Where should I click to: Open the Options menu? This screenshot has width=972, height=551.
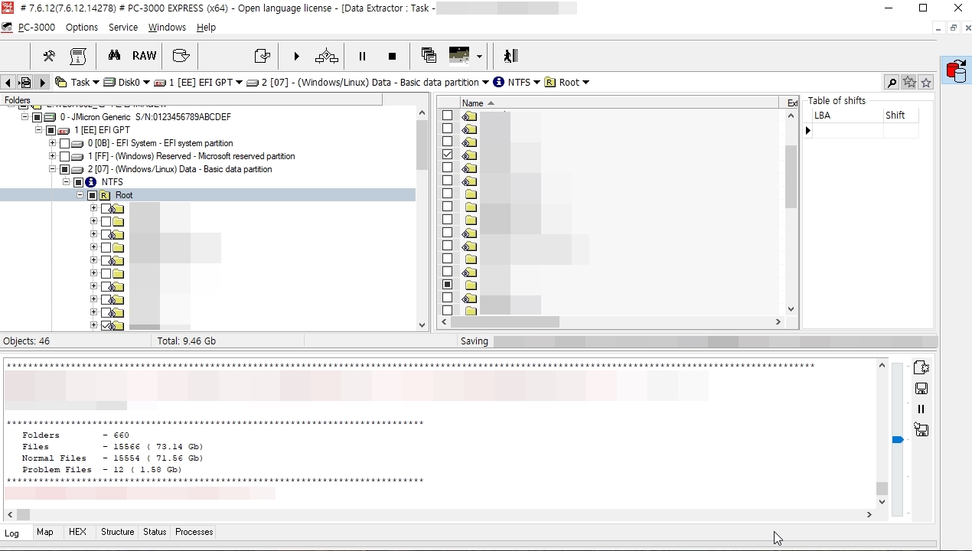coord(82,27)
